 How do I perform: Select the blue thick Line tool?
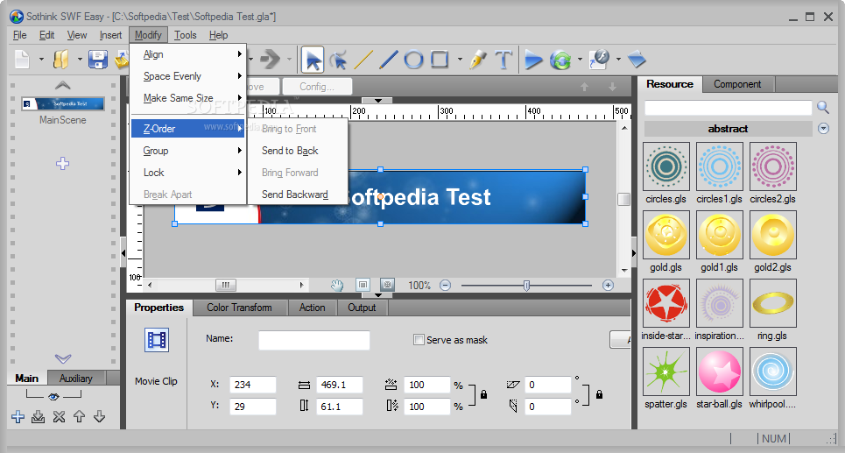(389, 60)
